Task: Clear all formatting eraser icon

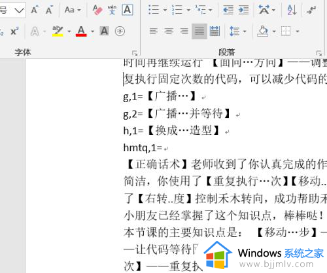Action: pyautogui.click(x=97, y=10)
